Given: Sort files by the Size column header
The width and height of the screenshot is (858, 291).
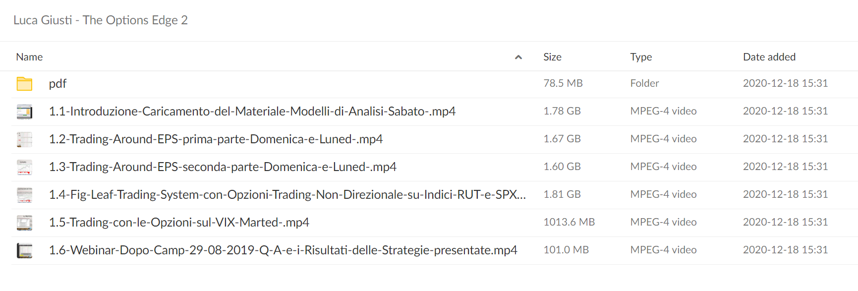Looking at the screenshot, I should [x=552, y=57].
